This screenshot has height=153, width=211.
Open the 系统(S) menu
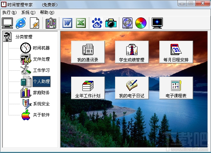(28, 13)
